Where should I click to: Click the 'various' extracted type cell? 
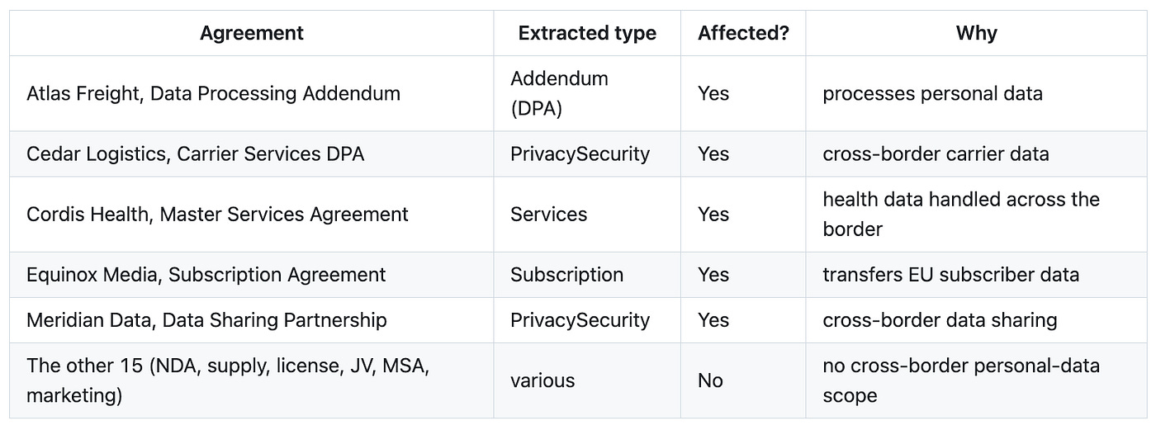click(x=587, y=380)
